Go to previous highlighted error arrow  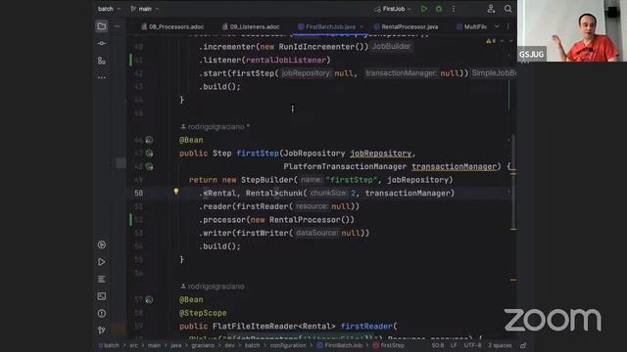tap(503, 41)
